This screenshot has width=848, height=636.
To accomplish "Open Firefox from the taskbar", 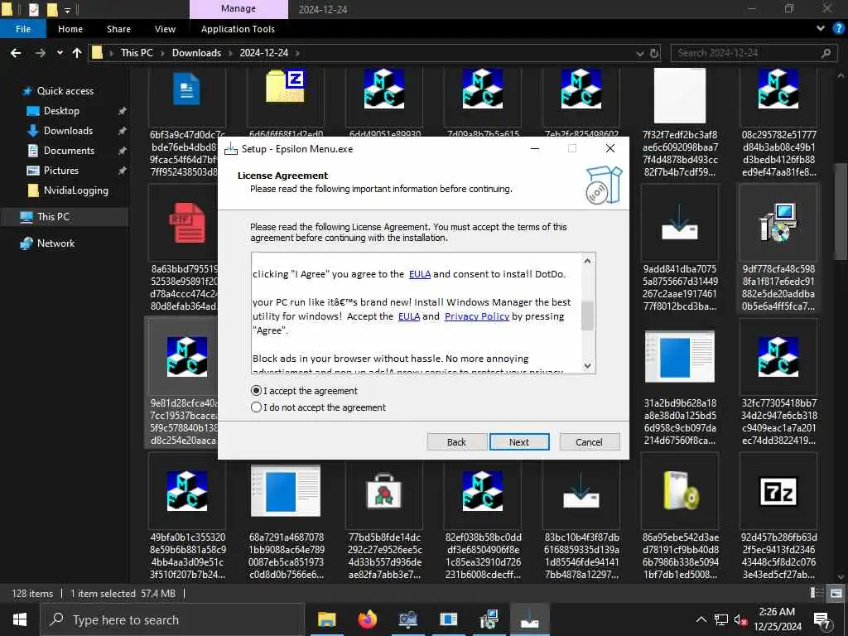I will click(x=367, y=619).
